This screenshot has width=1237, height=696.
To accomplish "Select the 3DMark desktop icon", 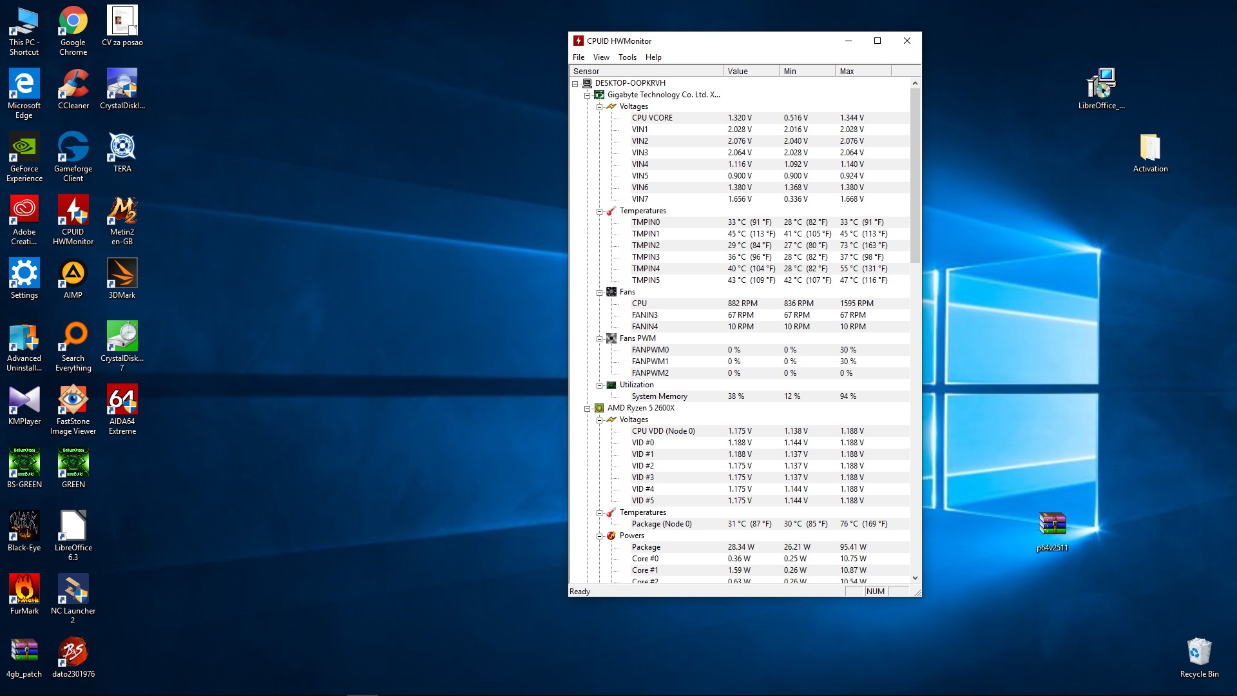I will click(x=122, y=278).
